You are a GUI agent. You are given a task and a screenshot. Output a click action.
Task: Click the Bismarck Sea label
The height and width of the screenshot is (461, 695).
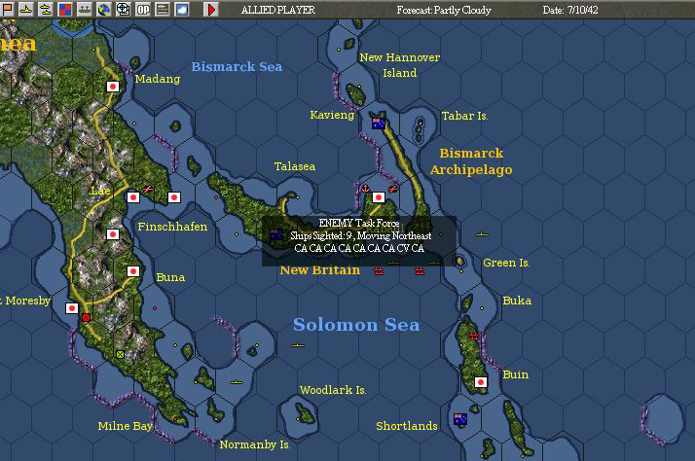click(237, 67)
